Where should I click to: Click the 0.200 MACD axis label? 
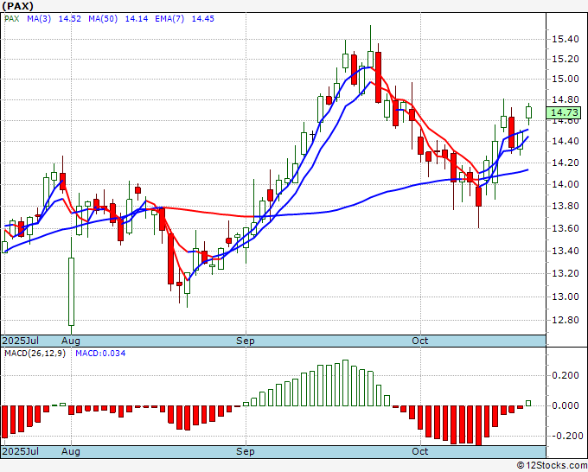566,376
